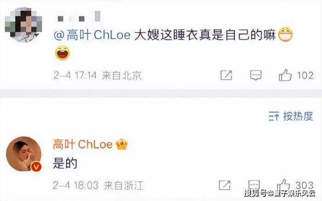Like the comment with 102 likes
This screenshot has height=201, width=322.
[x=285, y=75]
